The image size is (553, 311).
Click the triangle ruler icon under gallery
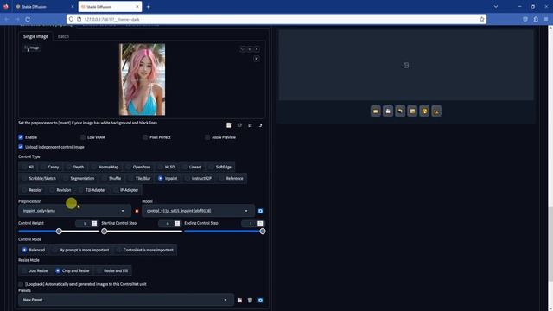click(x=436, y=111)
